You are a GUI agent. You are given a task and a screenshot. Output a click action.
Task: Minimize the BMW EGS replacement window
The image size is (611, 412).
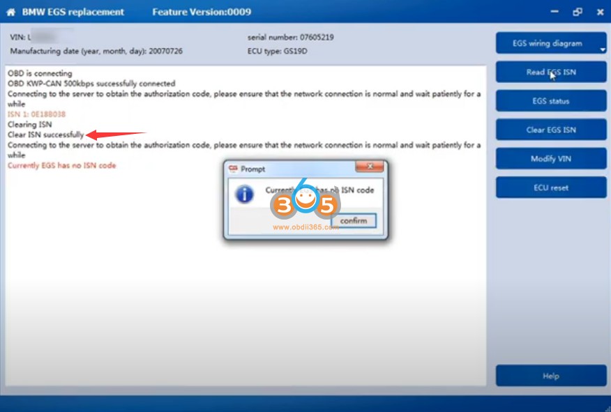(555, 12)
